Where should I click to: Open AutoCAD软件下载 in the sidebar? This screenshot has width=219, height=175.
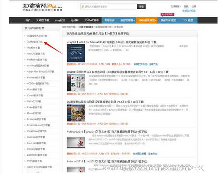[36, 54]
